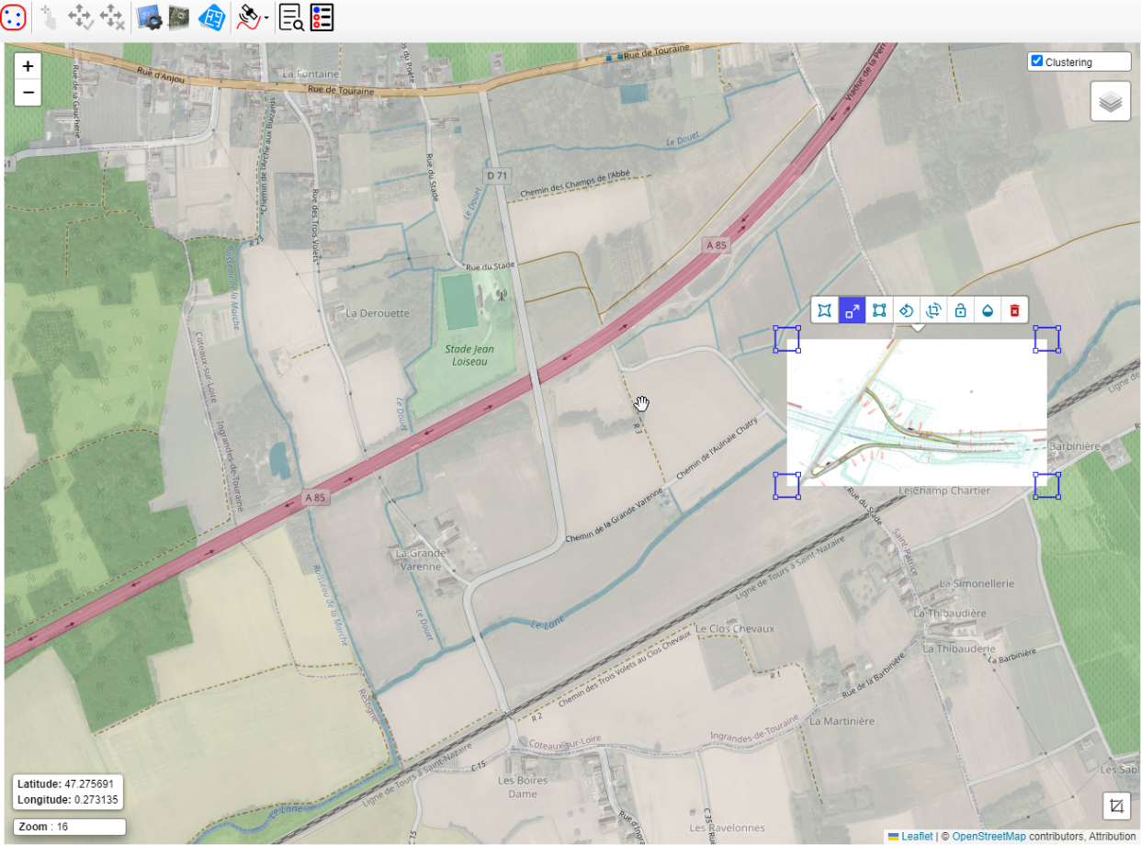Click the satellite imagery tile icon
This screenshot has width=1141, height=845.
pyautogui.click(x=179, y=17)
